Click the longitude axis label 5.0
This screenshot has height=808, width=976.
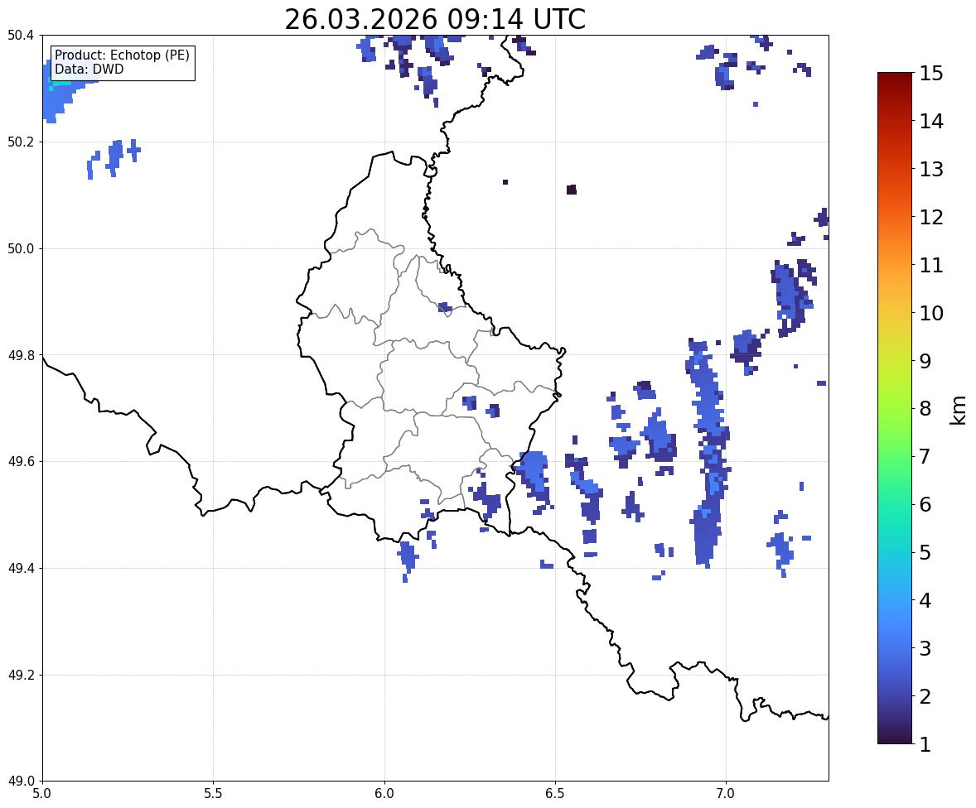click(42, 794)
